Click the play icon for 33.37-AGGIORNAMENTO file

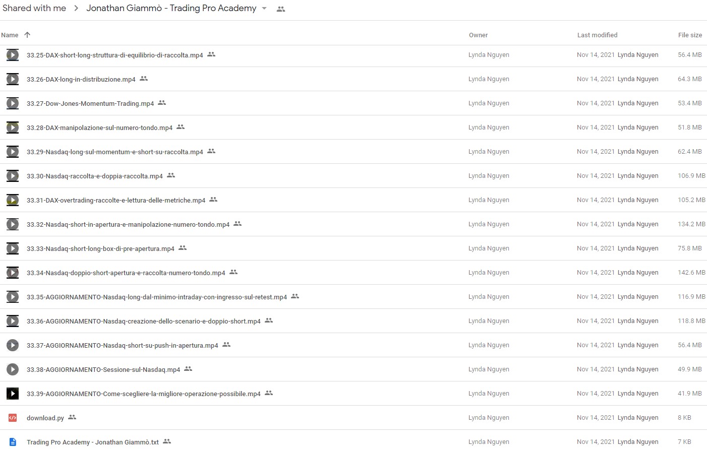(13, 345)
